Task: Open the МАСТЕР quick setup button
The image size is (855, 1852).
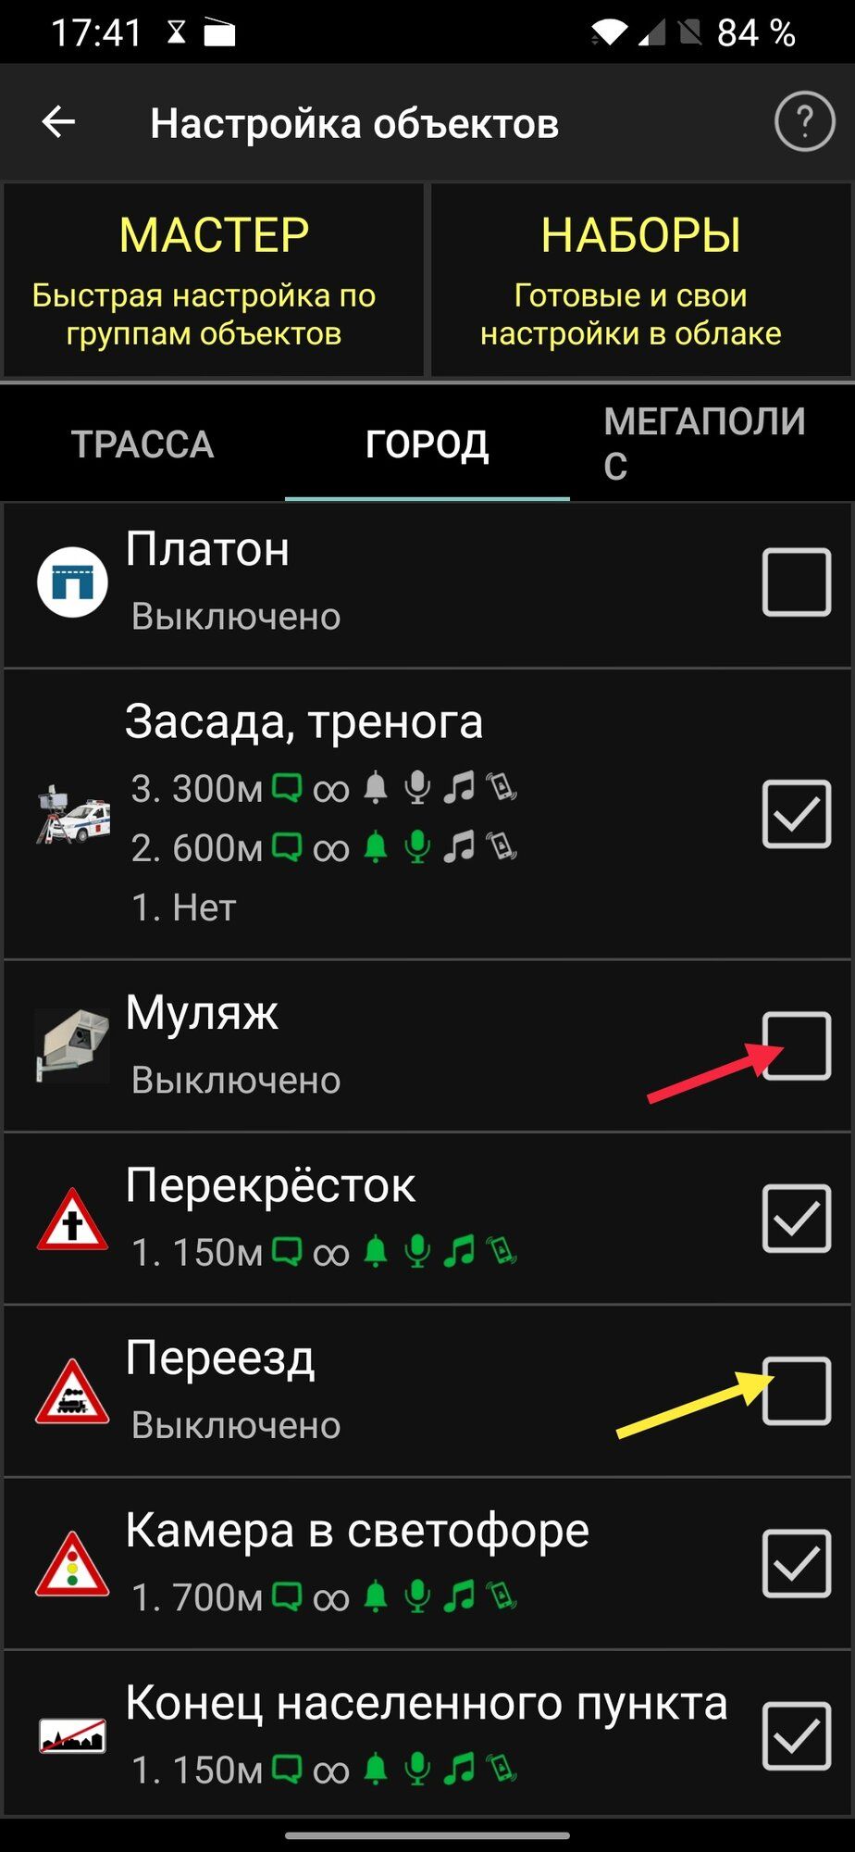Action: coord(214,280)
